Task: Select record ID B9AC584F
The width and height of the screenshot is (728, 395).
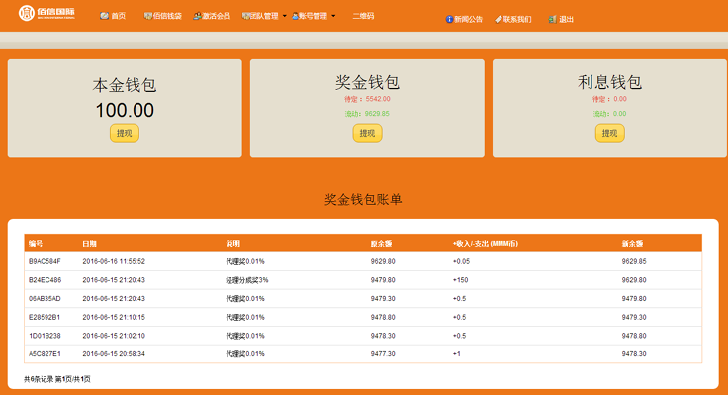Action: pos(45,261)
